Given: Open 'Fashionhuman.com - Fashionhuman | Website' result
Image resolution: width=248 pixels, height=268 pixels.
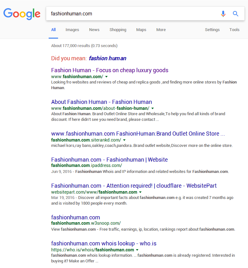Looking at the screenshot, I should [109, 160].
